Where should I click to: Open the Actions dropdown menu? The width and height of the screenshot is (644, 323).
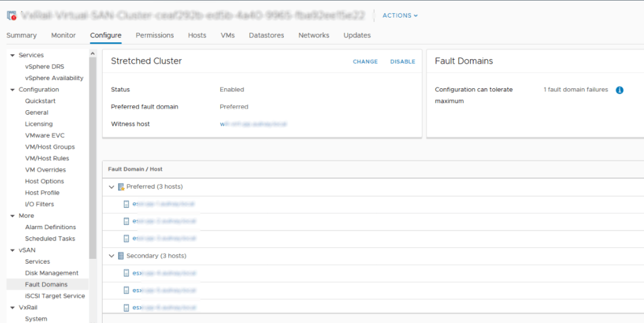400,16
